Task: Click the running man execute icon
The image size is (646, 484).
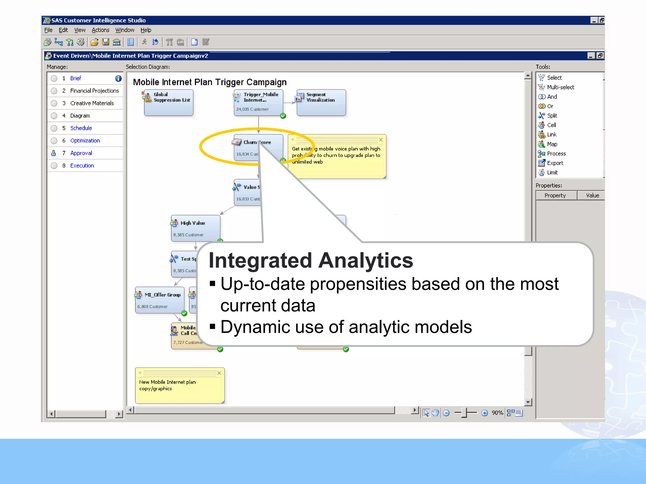Action: coord(144,42)
